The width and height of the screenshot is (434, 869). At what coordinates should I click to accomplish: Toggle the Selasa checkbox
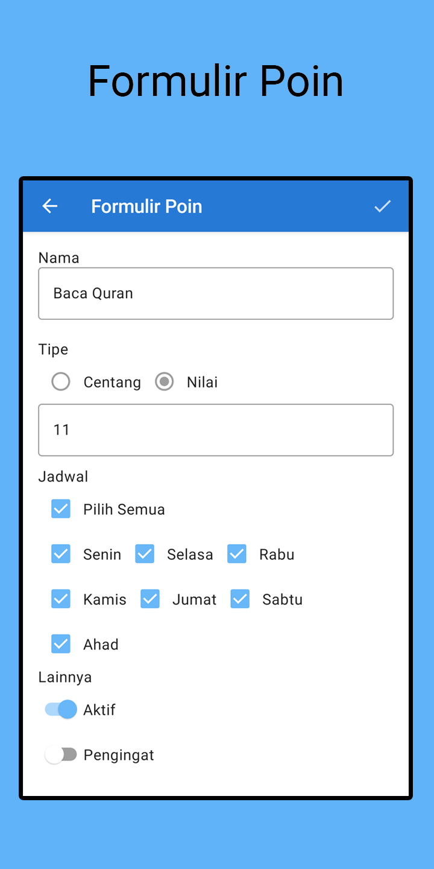145,554
